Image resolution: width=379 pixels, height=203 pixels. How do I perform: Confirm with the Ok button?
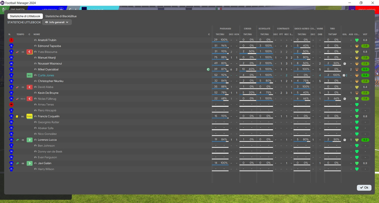364,188
